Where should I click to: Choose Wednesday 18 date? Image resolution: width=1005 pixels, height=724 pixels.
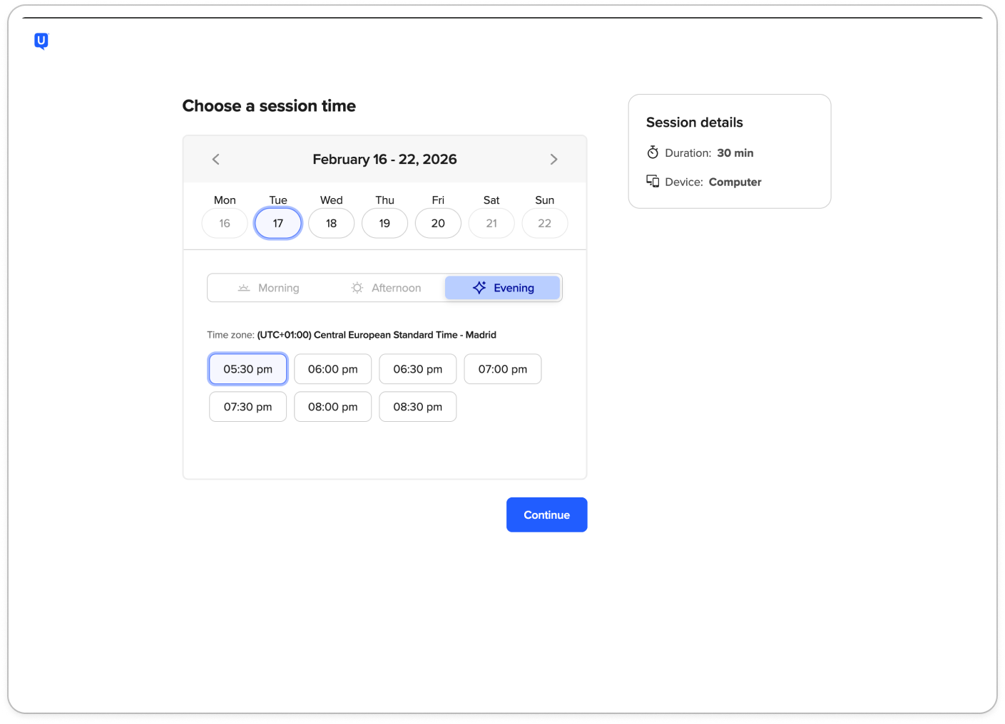[x=332, y=223]
